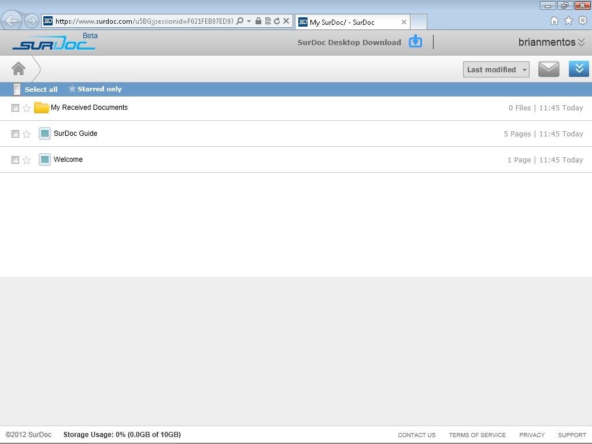Star the SurDoc Guide document
Viewport: 592px width, 444px height.
(x=27, y=134)
